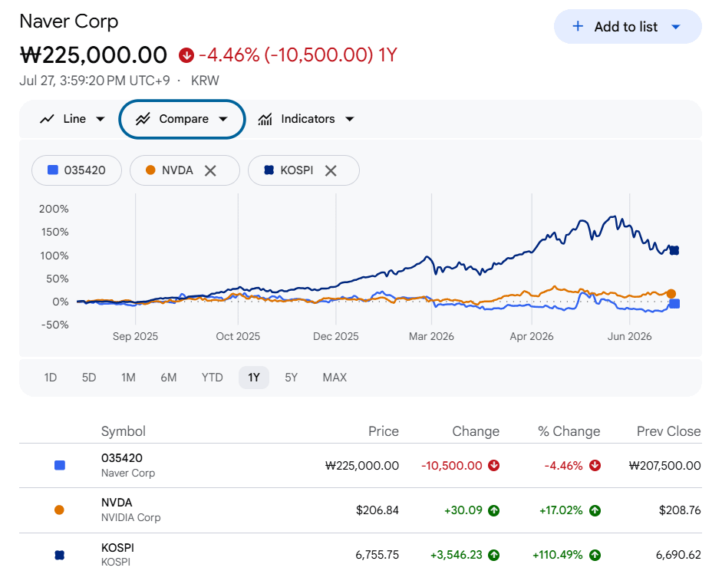Select the 1Y time range
The image size is (722, 584).
coord(254,378)
